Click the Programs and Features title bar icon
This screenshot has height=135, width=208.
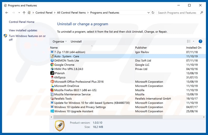[5, 5]
